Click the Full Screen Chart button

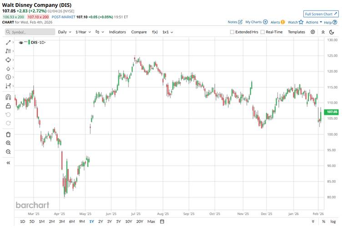coord(321,14)
